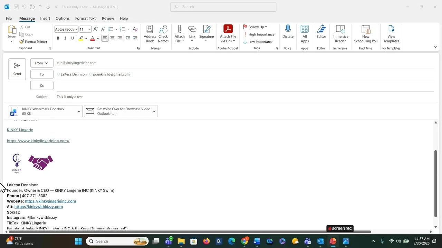The height and width of the screenshot is (248, 442).
Task: Expand the Re: Voice Over attachment menu
Action: tap(154, 111)
